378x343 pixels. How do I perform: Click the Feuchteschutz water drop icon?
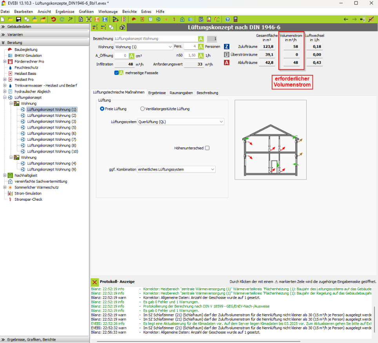point(11,67)
